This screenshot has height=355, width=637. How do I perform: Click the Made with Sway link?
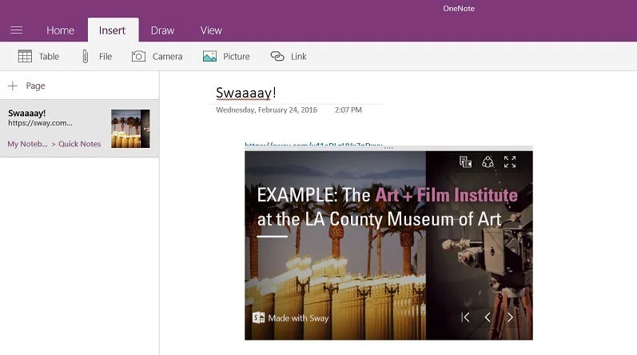[291, 318]
